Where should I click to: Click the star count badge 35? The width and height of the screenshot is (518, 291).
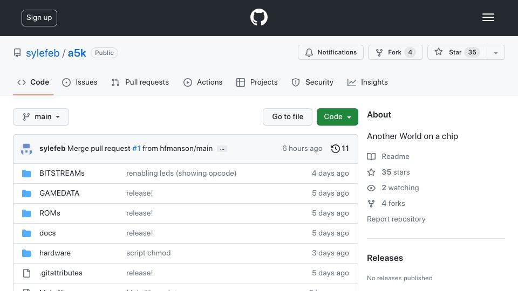(x=472, y=52)
